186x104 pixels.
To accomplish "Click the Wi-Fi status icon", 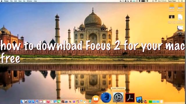I will point(156,1).
